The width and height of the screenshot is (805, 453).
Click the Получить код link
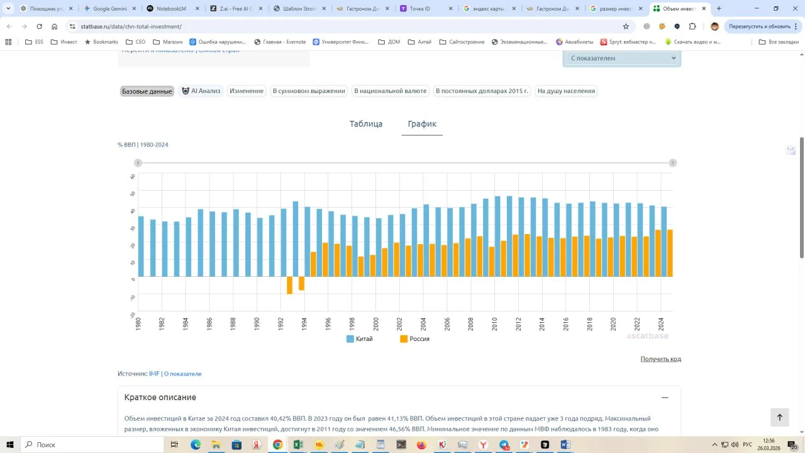pyautogui.click(x=660, y=359)
